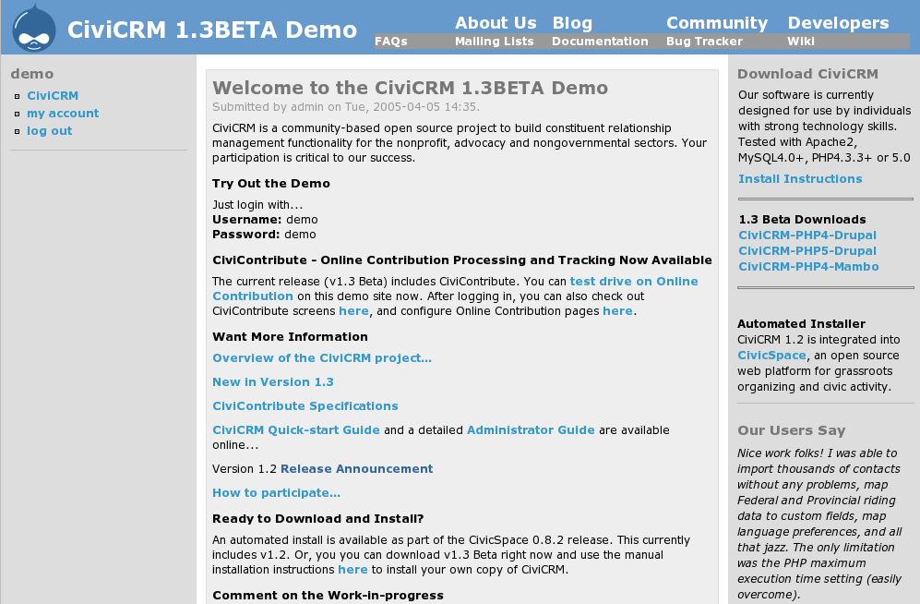This screenshot has width=920, height=604.
Task: Open the Welcome to the CiviCRM 1.3BETA Demo heading
Action: pyautogui.click(x=410, y=88)
